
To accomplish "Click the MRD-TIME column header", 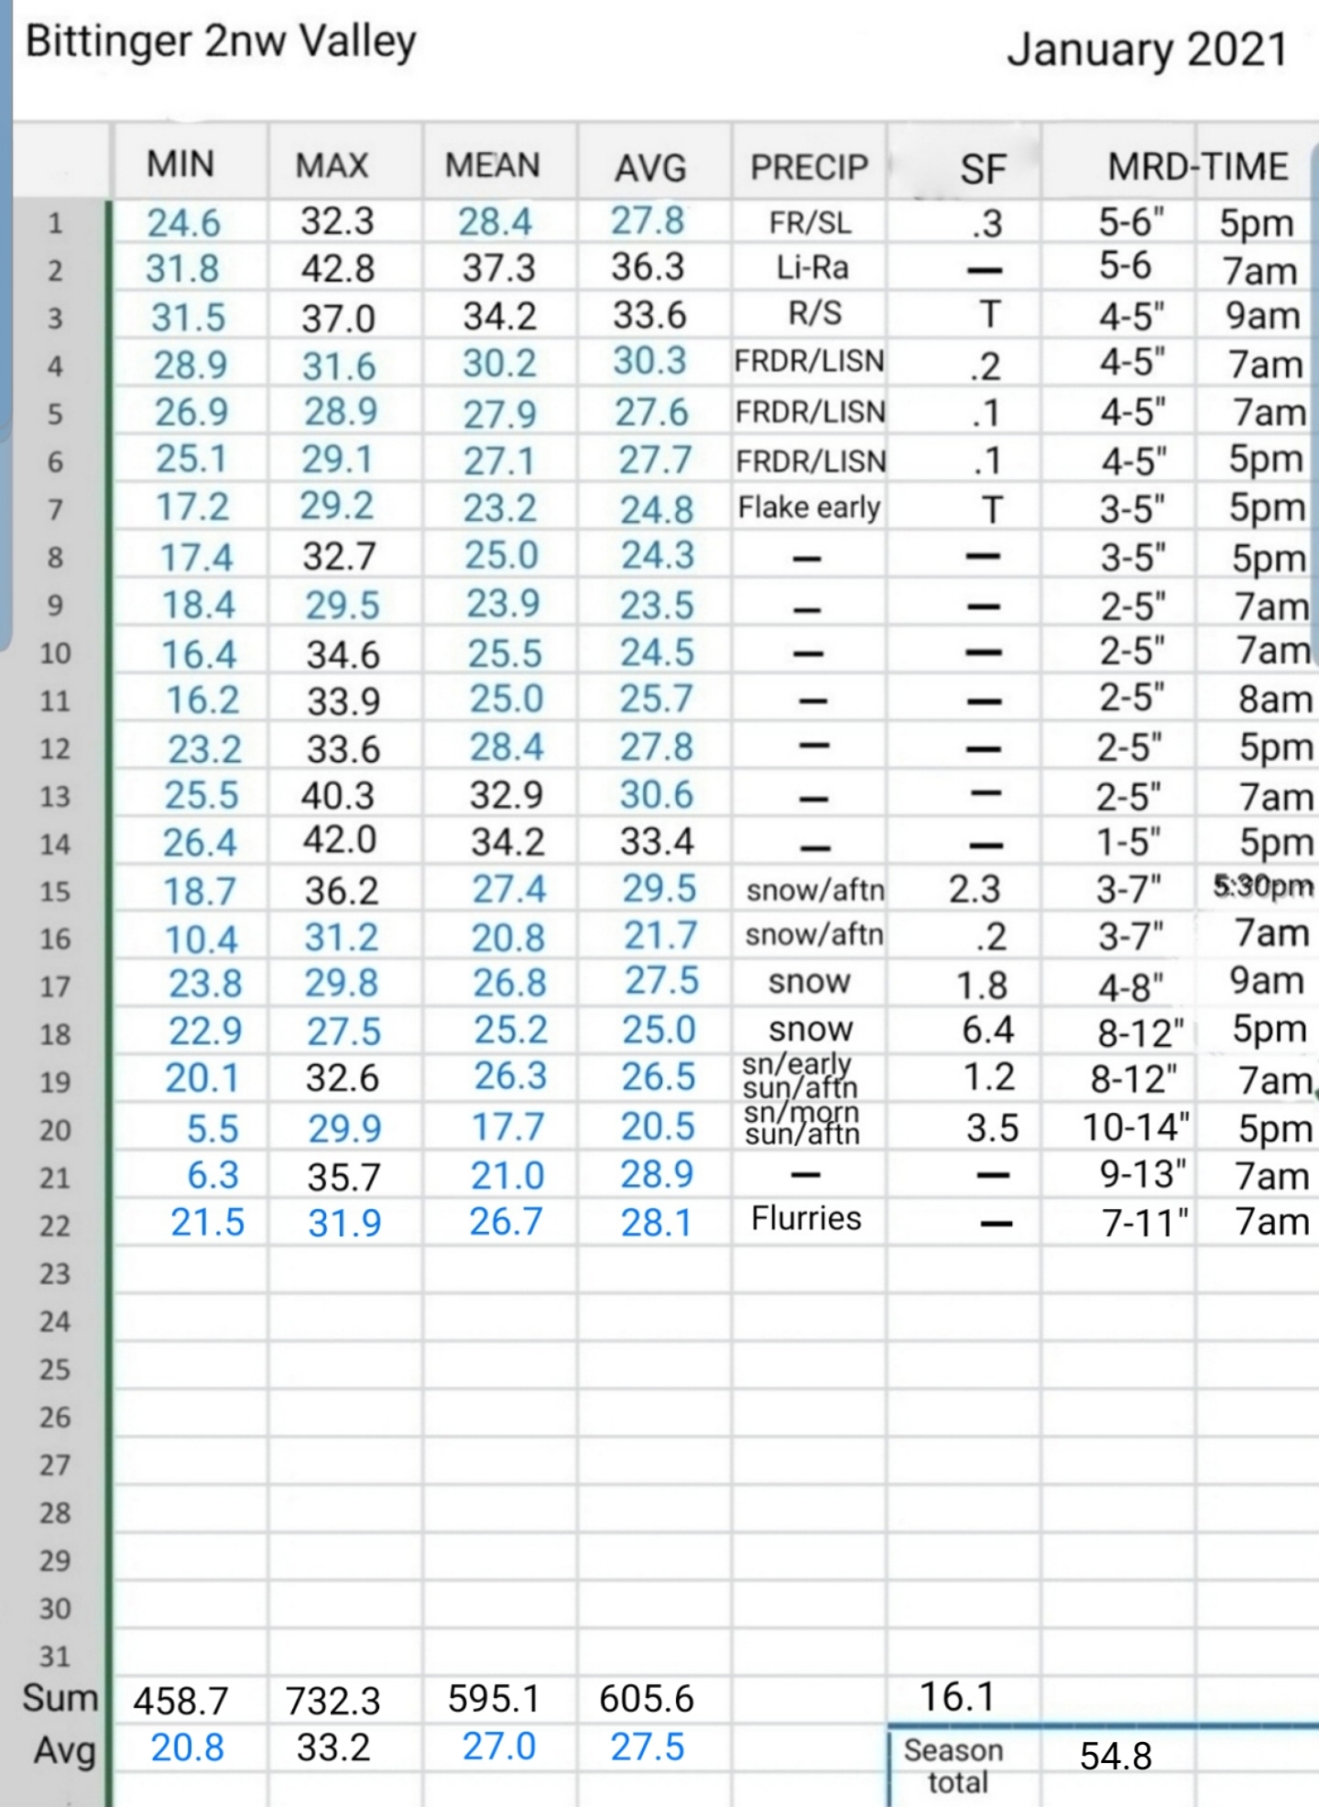I will tap(1197, 167).
